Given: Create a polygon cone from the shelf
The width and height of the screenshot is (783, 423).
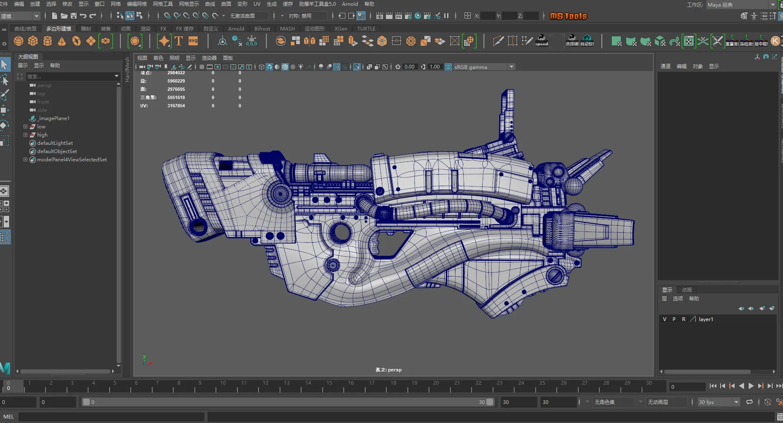Looking at the screenshot, I should 62,41.
